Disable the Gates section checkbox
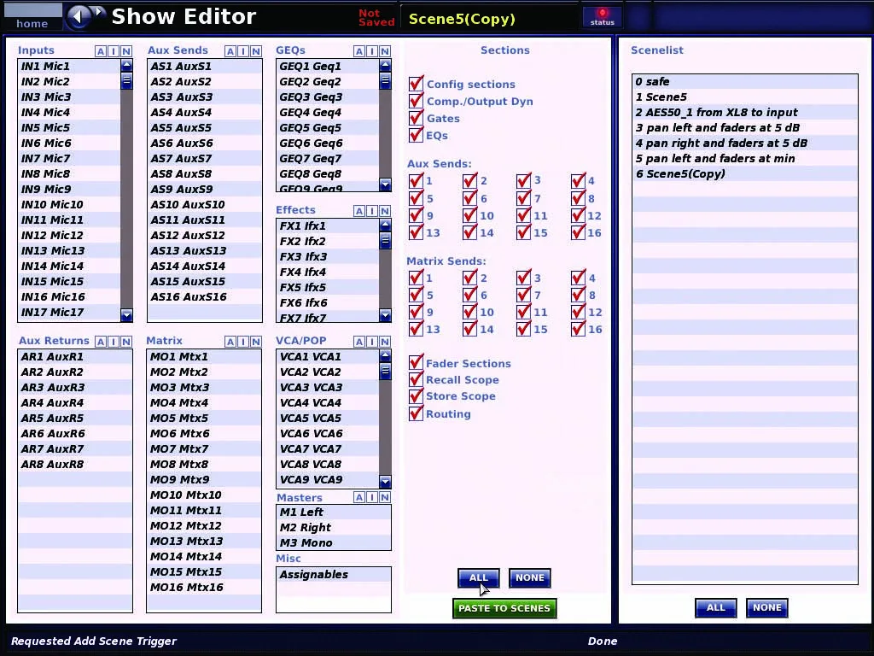Screen dimensions: 874x656 click(416, 118)
